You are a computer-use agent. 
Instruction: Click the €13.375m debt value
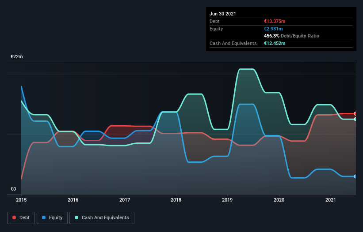(275, 21)
